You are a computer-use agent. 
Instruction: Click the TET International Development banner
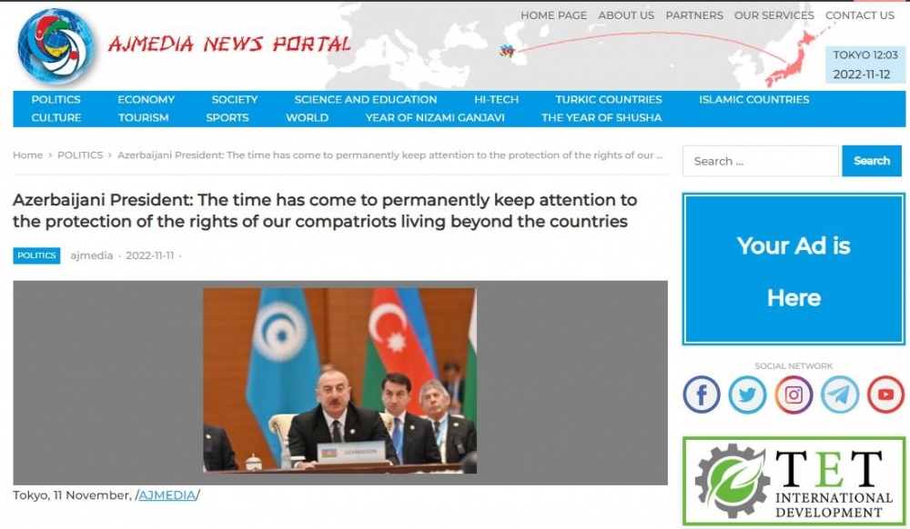pos(794,481)
